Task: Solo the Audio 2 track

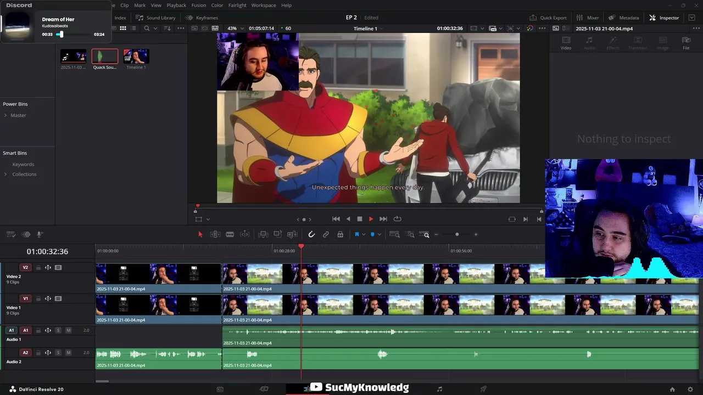Action: (58, 353)
